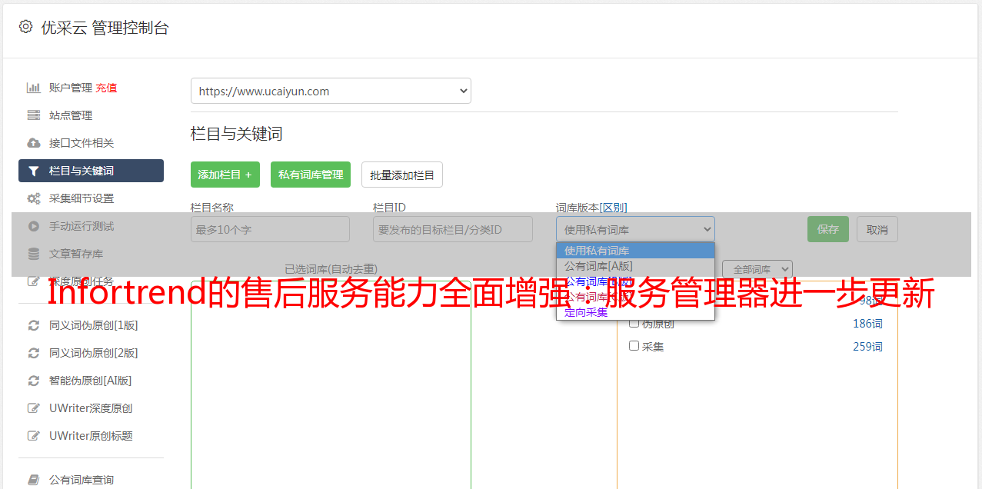Open 公有词库查询 in the sidebar
The width and height of the screenshot is (982, 489).
tap(82, 480)
